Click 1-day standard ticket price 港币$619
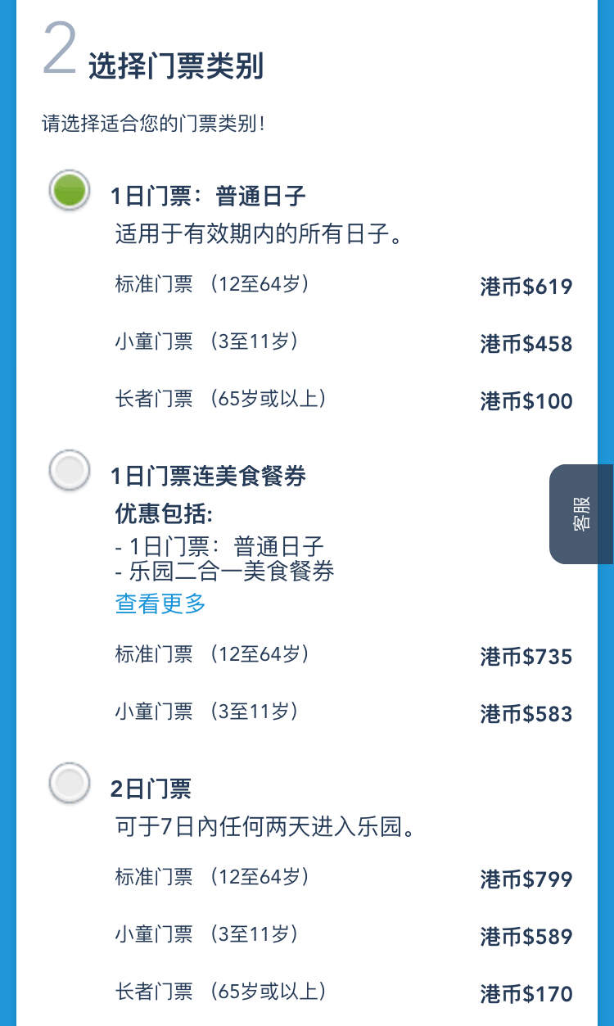The image size is (614, 1026). pos(526,287)
